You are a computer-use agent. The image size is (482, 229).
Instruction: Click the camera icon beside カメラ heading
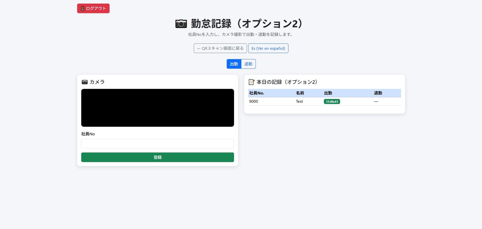[85, 82]
